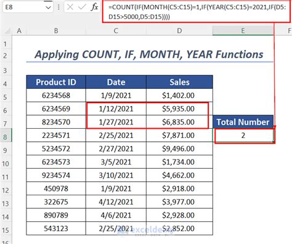Click Product ID cell 6234569

56,108
